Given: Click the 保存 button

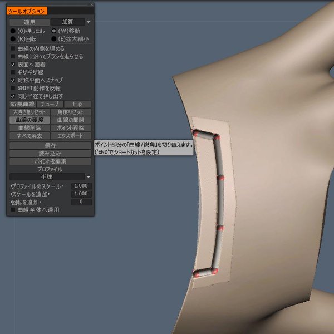Looking at the screenshot, I should pos(50,145).
